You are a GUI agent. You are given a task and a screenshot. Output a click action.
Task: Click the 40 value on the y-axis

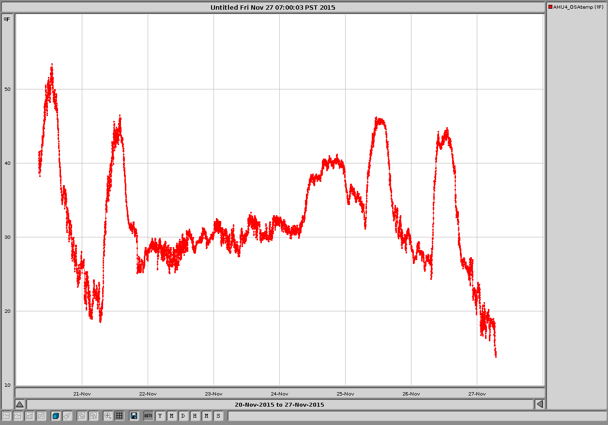7,163
